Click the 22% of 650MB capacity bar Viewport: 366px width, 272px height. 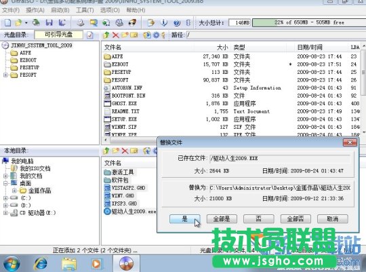point(309,22)
